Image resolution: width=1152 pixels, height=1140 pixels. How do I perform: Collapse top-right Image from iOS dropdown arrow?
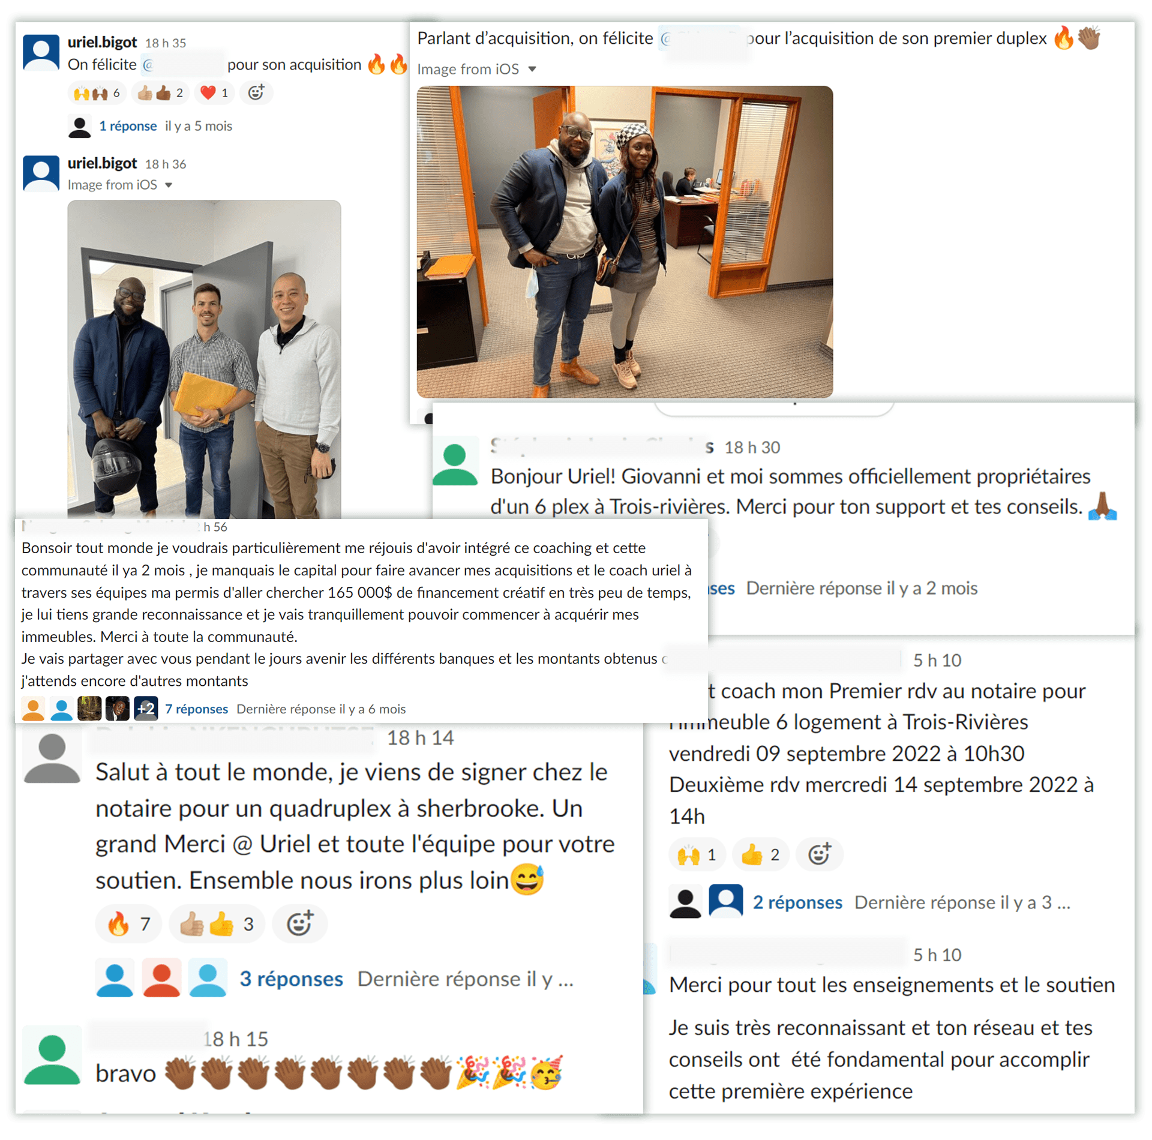coord(532,70)
